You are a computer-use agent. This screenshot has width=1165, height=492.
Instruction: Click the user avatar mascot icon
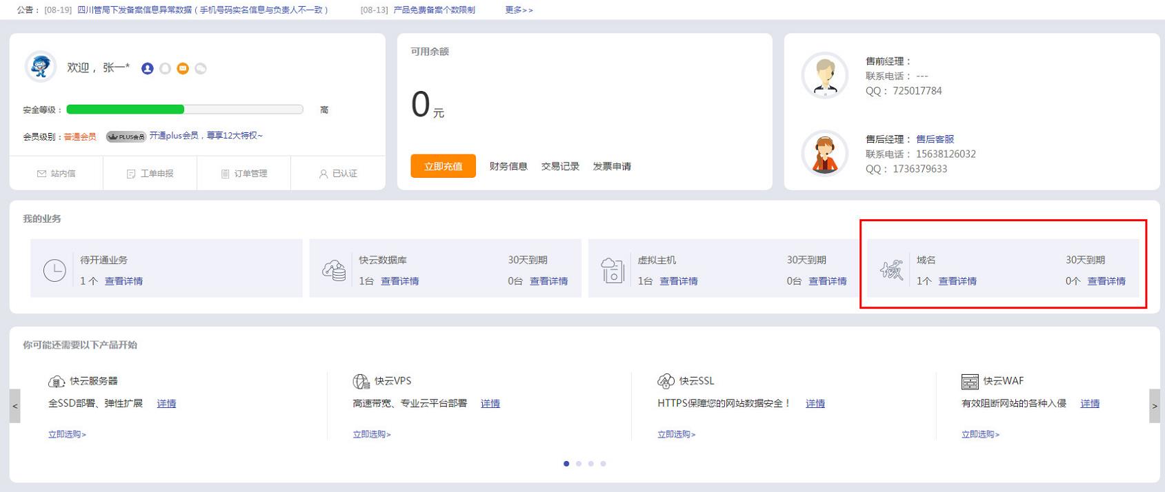pyautogui.click(x=40, y=67)
